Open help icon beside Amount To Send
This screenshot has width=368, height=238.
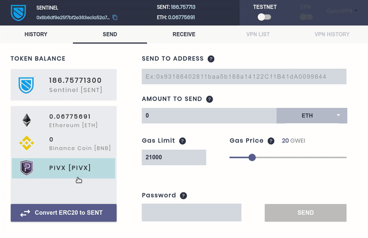click(209, 99)
